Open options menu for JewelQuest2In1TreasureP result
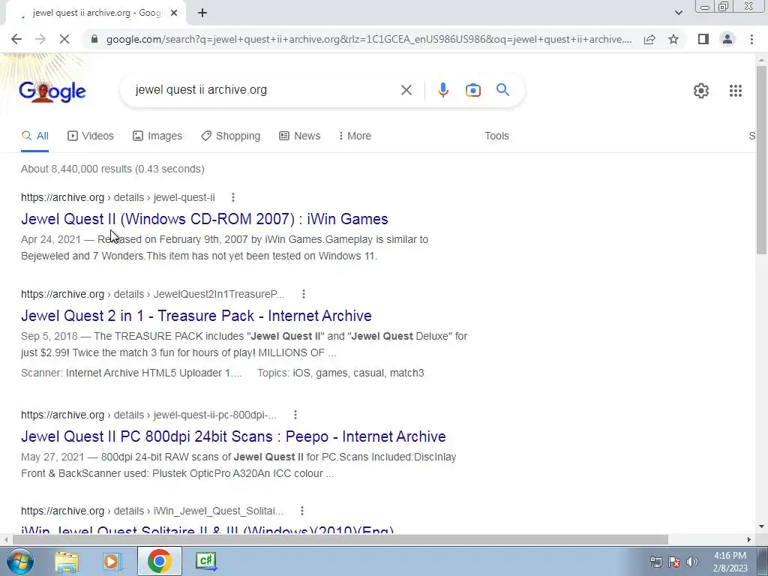The width and height of the screenshot is (768, 576). (x=304, y=294)
